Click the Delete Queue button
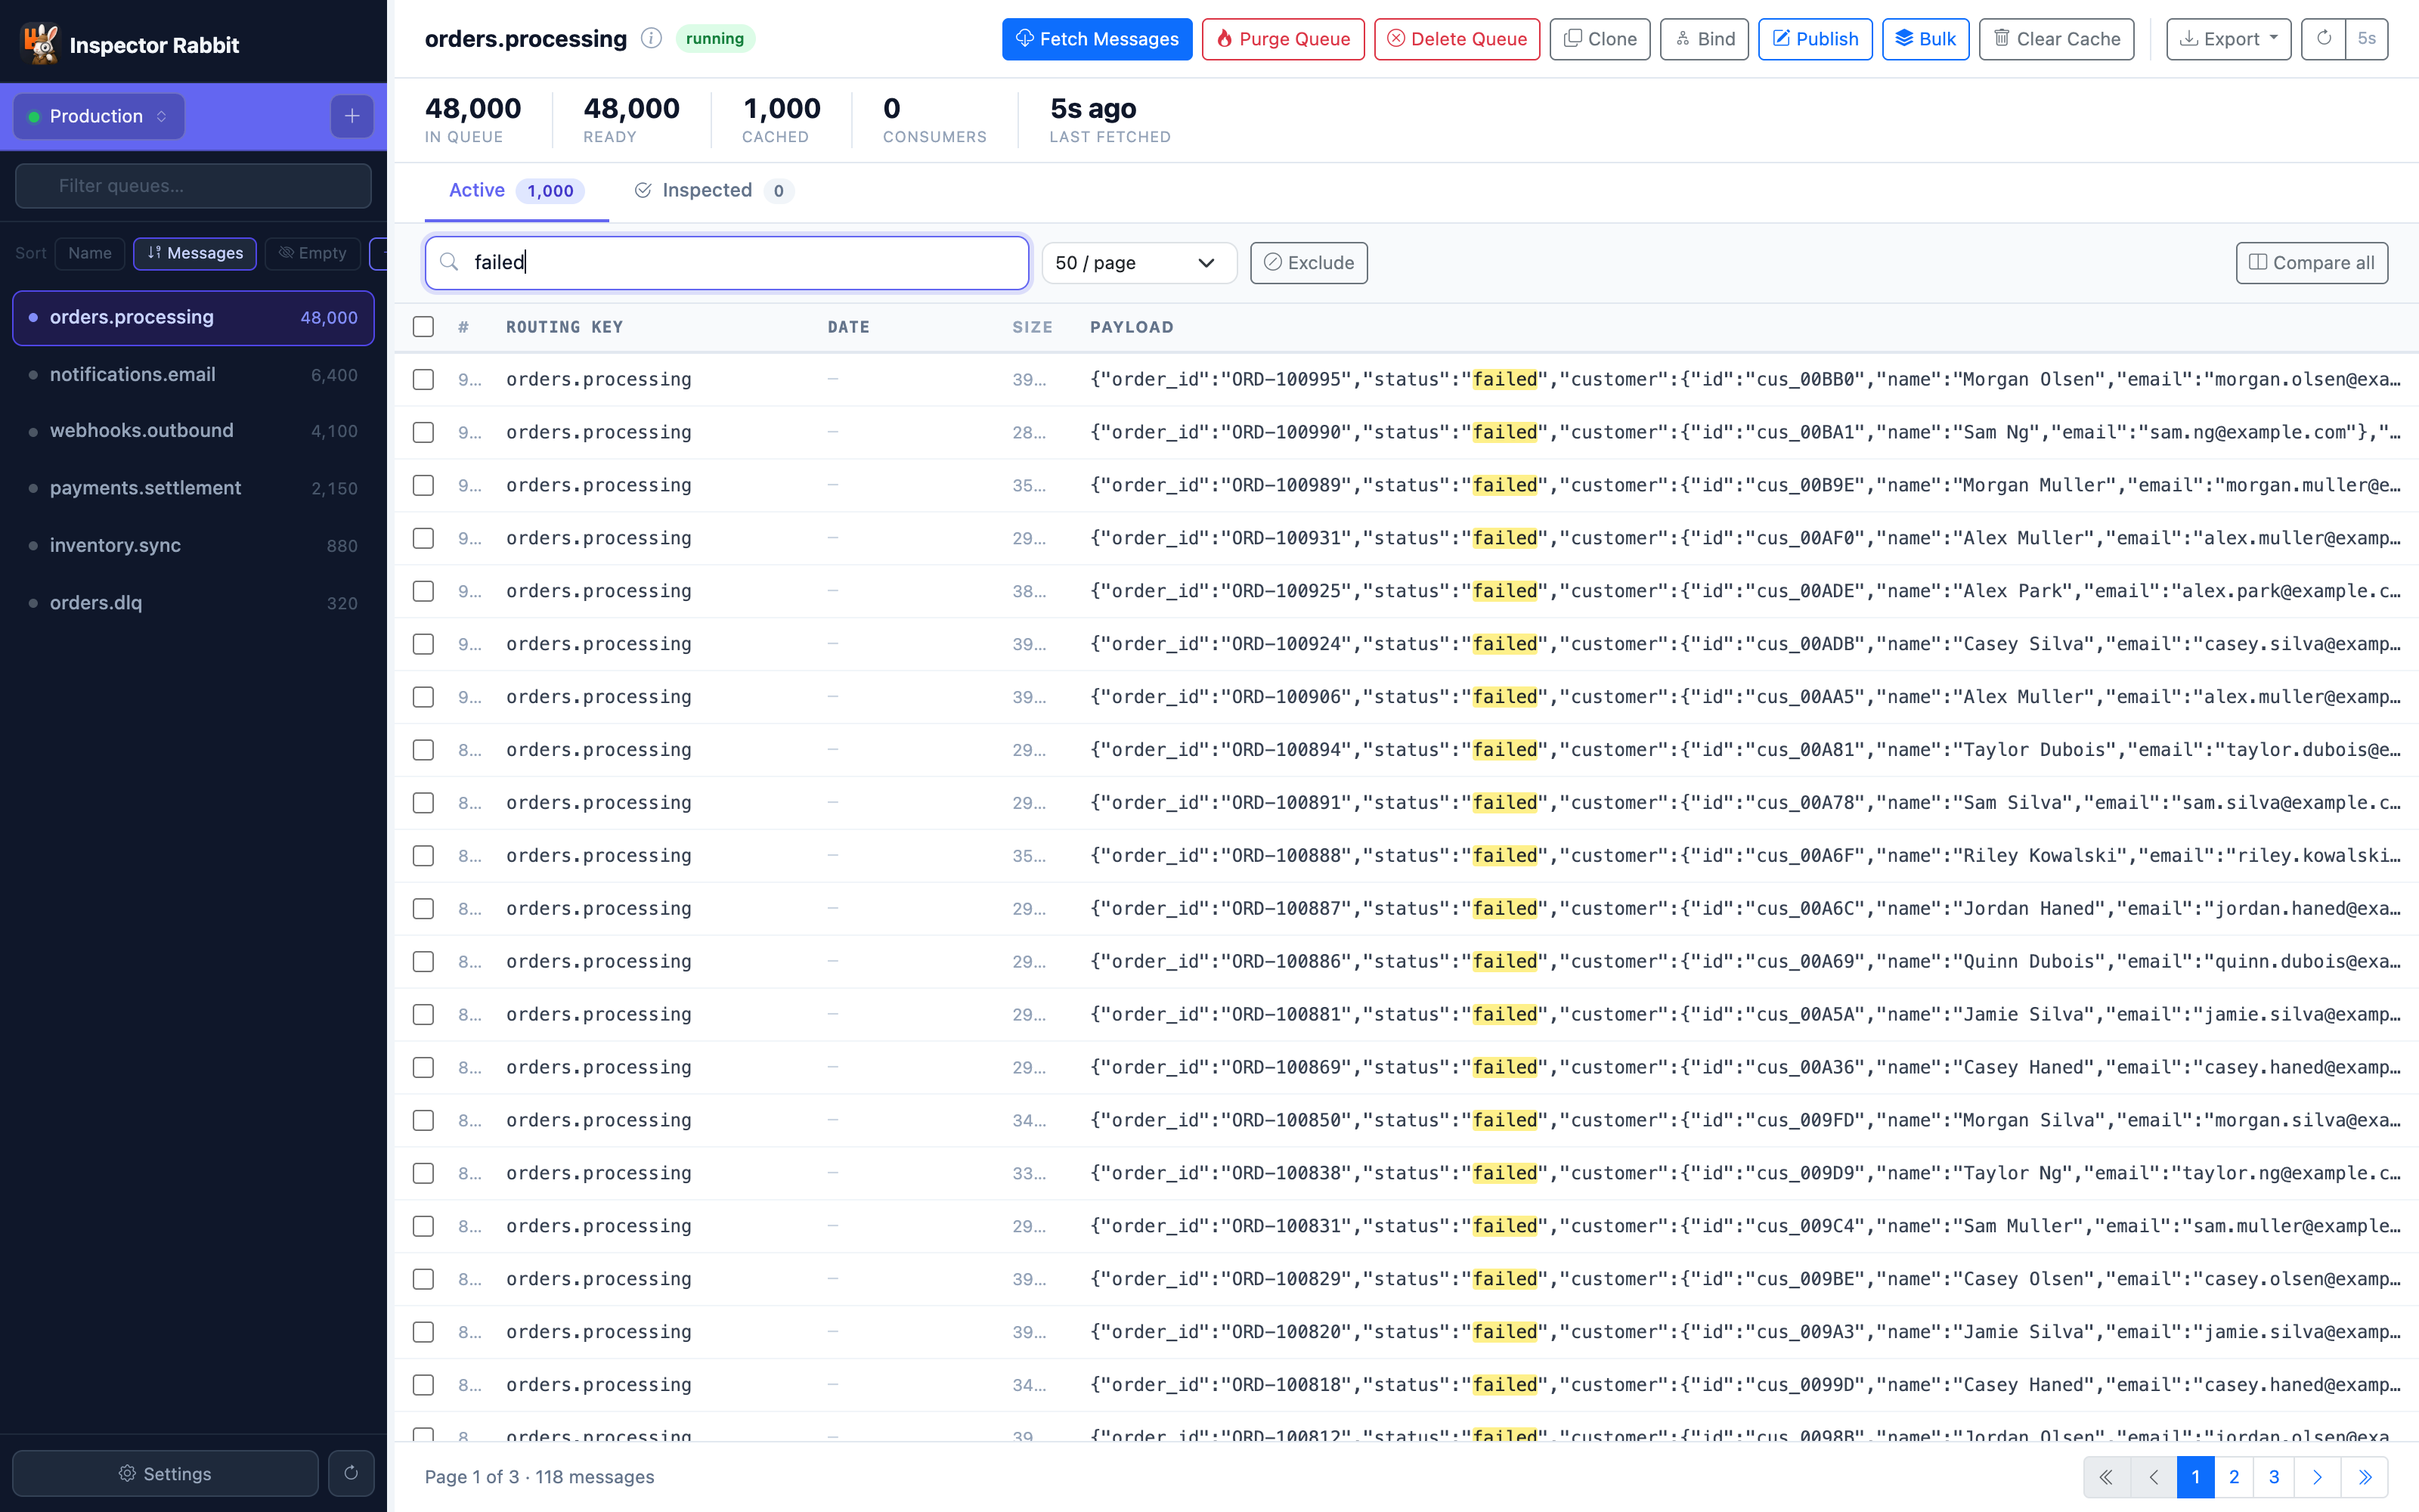2419x1512 pixels. [x=1457, y=39]
